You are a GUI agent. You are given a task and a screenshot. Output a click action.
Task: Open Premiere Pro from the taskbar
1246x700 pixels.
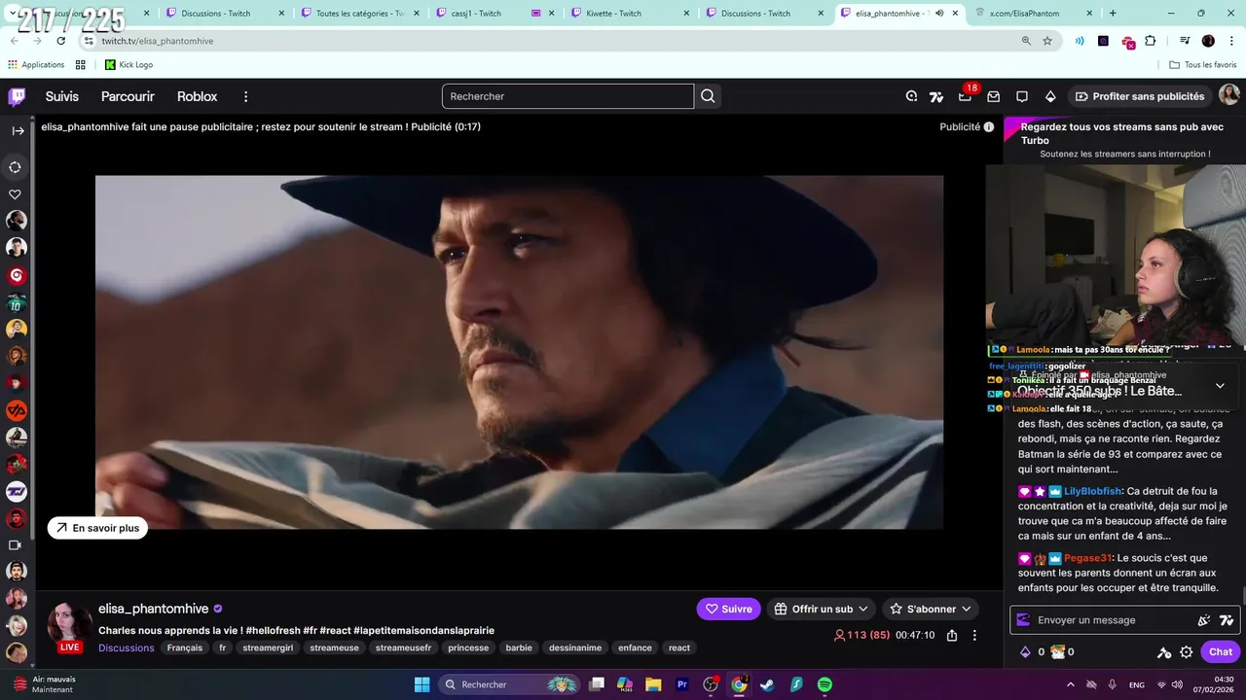(682, 684)
